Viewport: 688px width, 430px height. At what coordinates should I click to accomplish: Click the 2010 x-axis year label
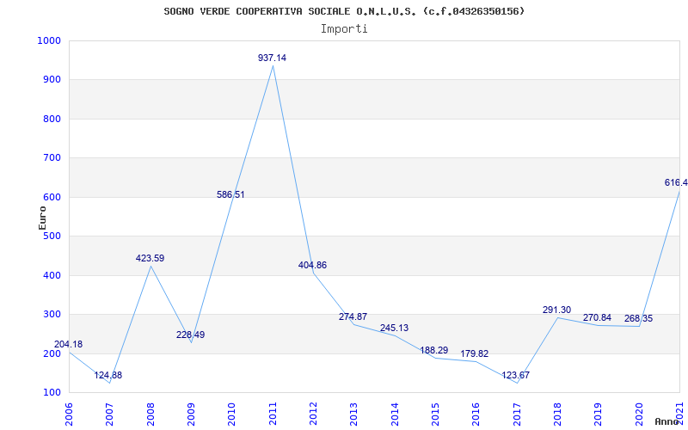point(231,414)
